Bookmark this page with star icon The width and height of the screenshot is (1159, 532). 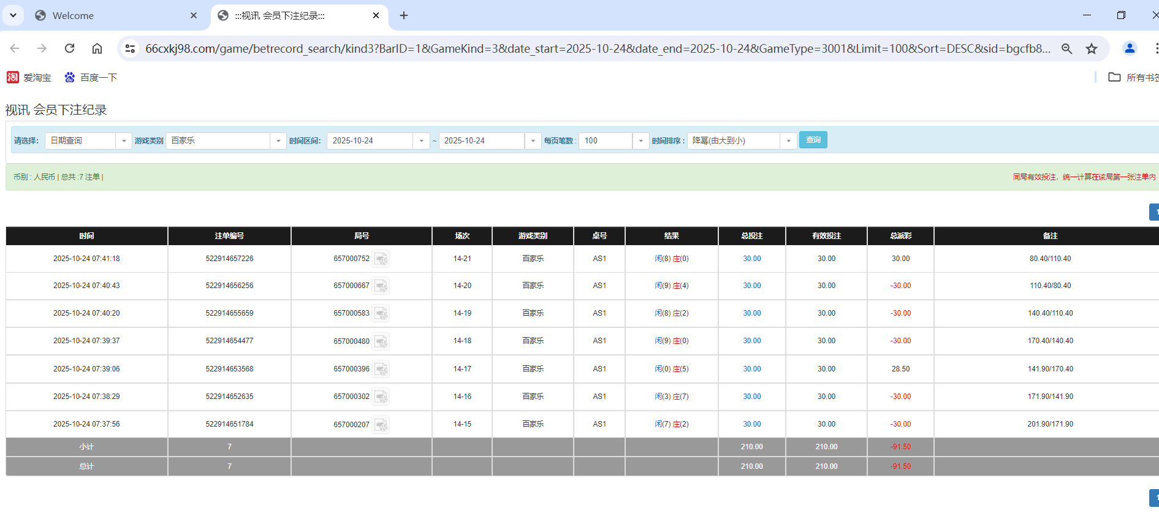tap(1091, 48)
